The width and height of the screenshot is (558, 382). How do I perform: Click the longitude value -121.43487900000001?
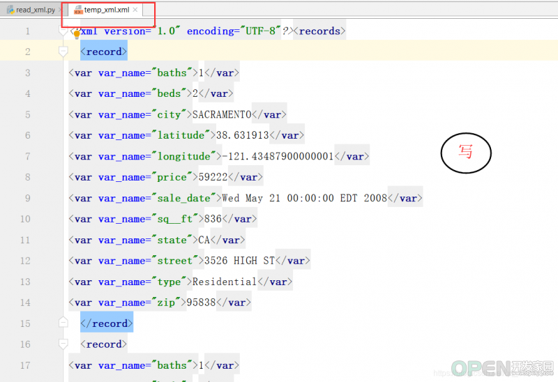(x=278, y=156)
